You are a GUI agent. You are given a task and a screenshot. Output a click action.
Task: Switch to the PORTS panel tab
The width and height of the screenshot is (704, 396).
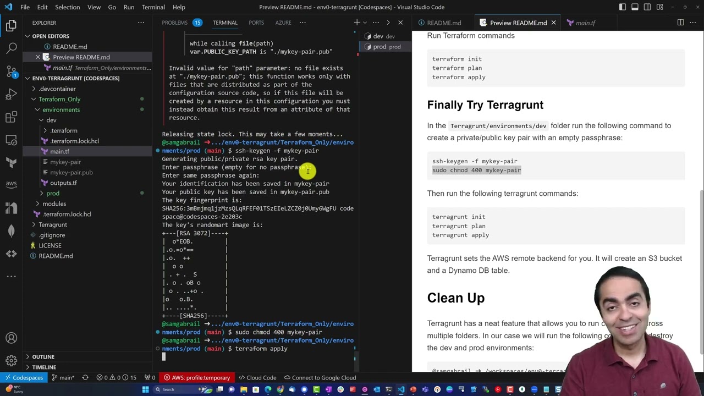(x=256, y=23)
